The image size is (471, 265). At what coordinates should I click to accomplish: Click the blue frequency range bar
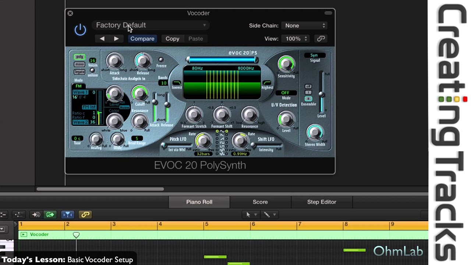coord(222,60)
